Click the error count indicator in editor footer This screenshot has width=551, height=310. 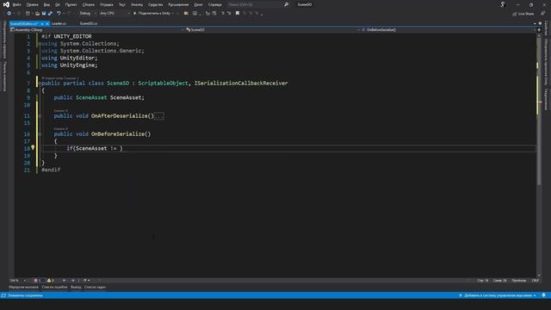(38, 281)
